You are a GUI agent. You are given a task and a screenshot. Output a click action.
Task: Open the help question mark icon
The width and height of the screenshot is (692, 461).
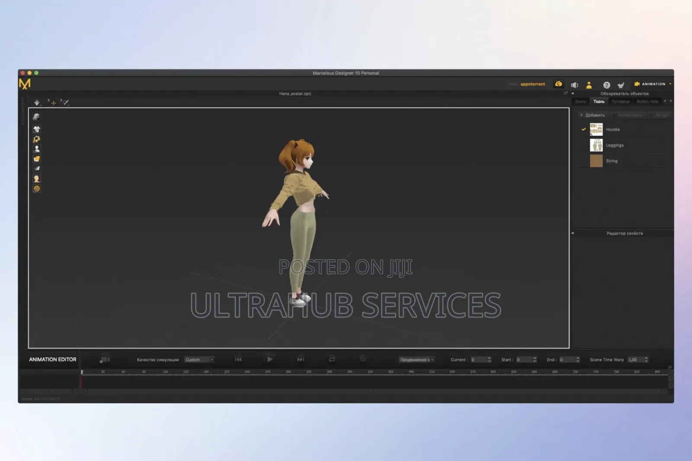(606, 85)
